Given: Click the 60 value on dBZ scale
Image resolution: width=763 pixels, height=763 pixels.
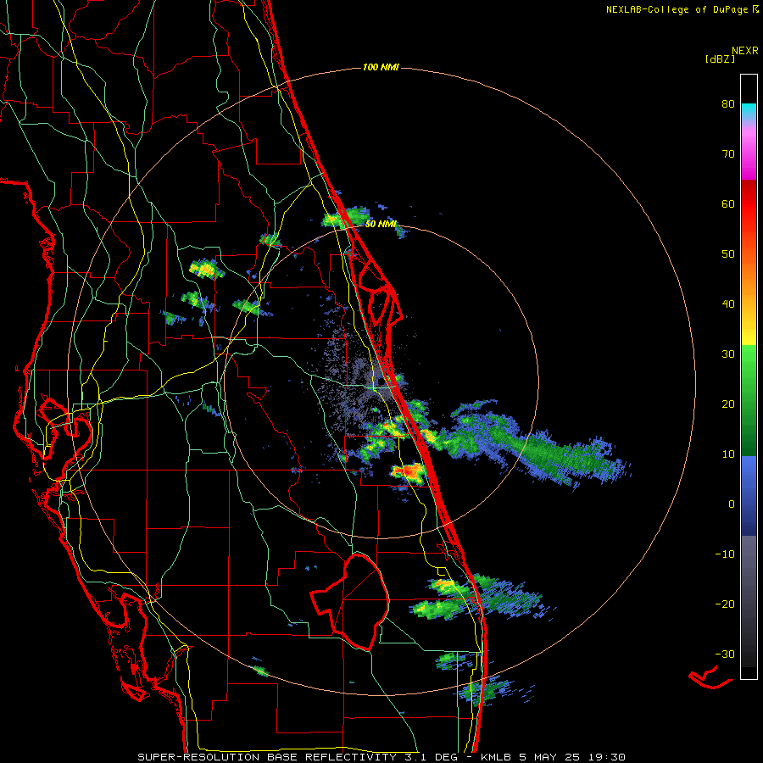Looking at the screenshot, I should click(728, 203).
